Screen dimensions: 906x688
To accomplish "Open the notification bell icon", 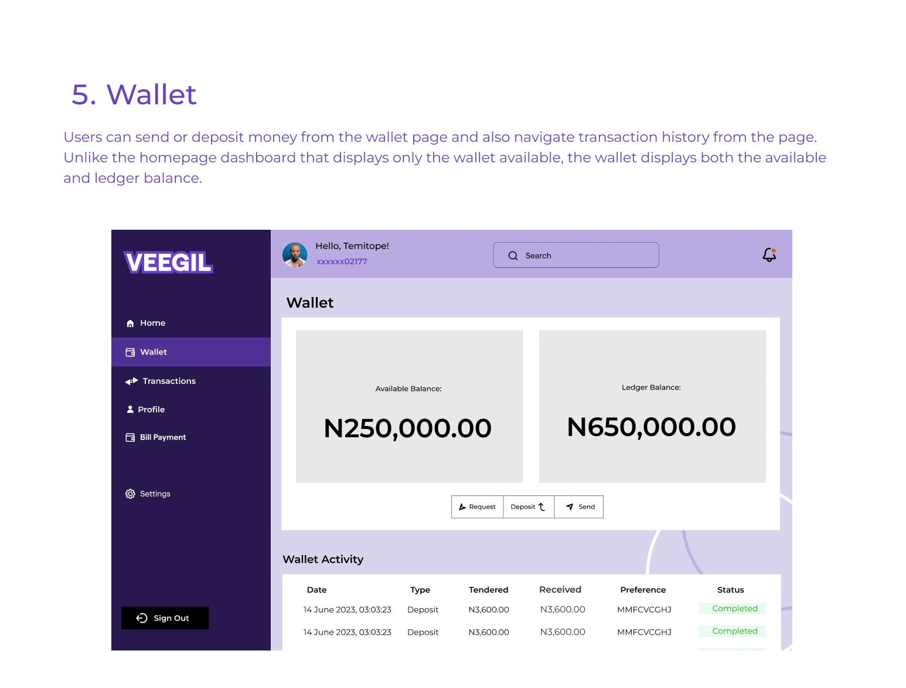I will pos(769,255).
